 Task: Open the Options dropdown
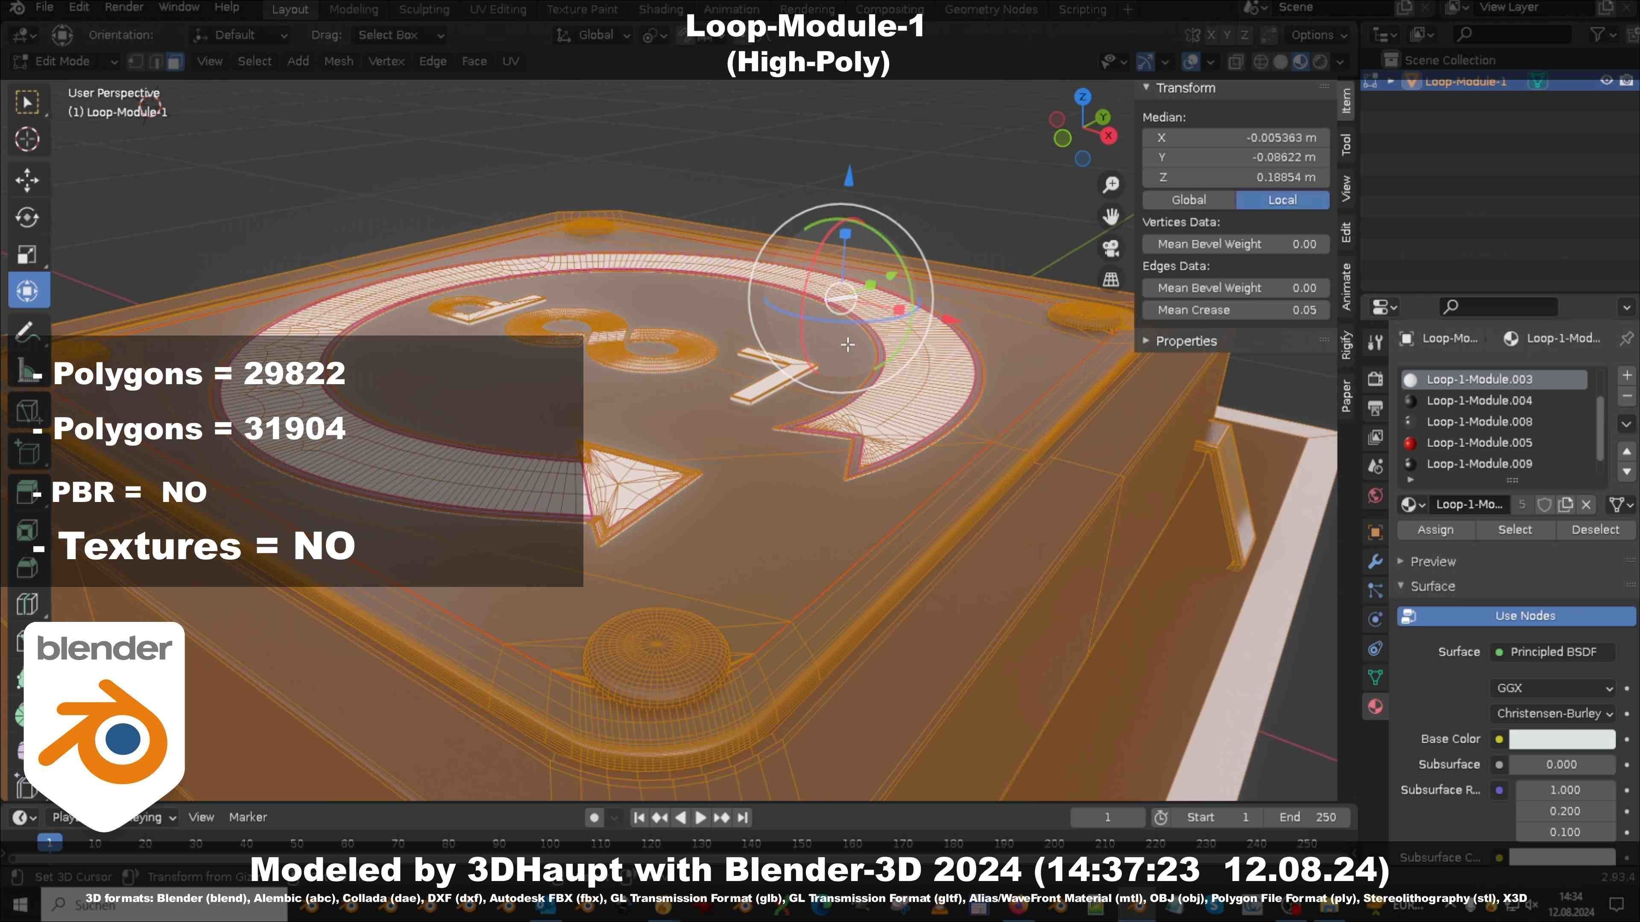click(1318, 35)
